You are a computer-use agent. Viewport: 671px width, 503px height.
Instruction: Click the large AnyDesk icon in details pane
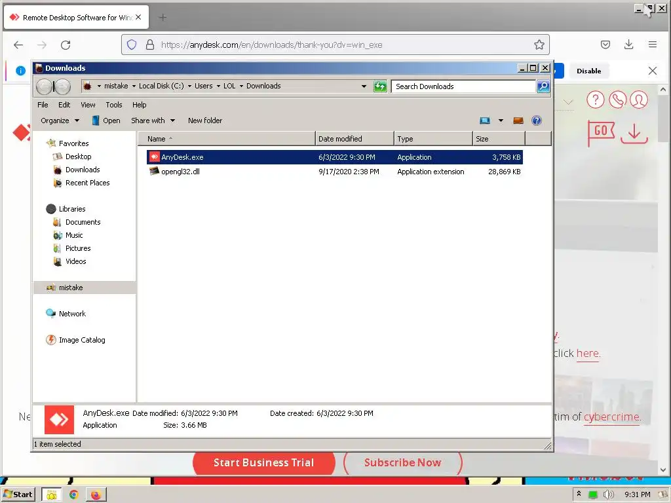pos(59,420)
